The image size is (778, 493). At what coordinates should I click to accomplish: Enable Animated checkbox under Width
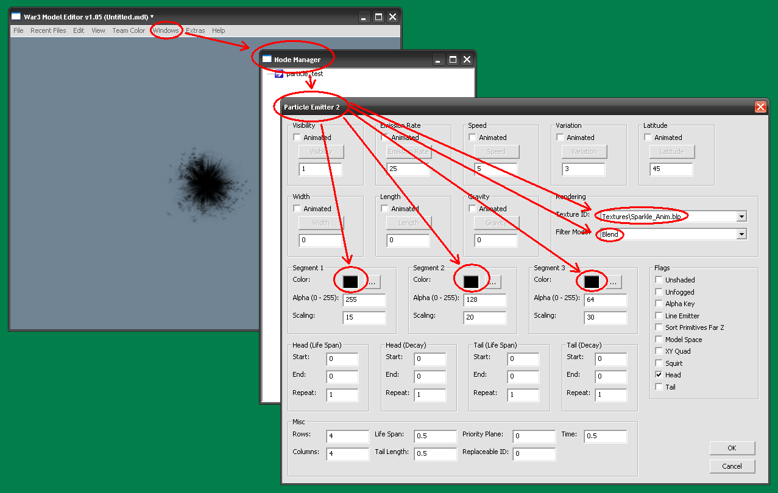297,209
